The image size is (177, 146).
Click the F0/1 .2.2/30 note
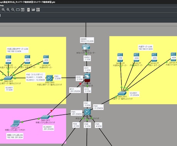58,77
